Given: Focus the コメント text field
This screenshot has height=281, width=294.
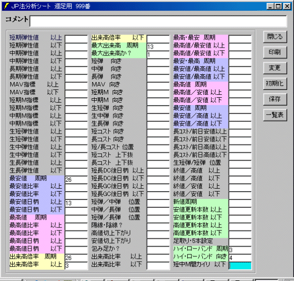Looking at the screenshot, I should coord(158,21).
